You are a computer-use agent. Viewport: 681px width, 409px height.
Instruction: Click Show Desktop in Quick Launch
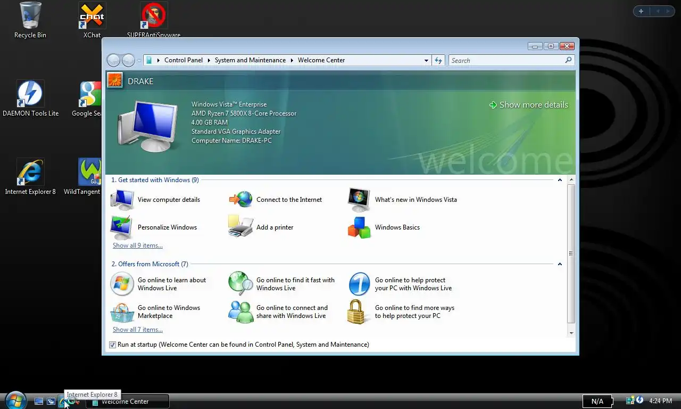click(39, 402)
